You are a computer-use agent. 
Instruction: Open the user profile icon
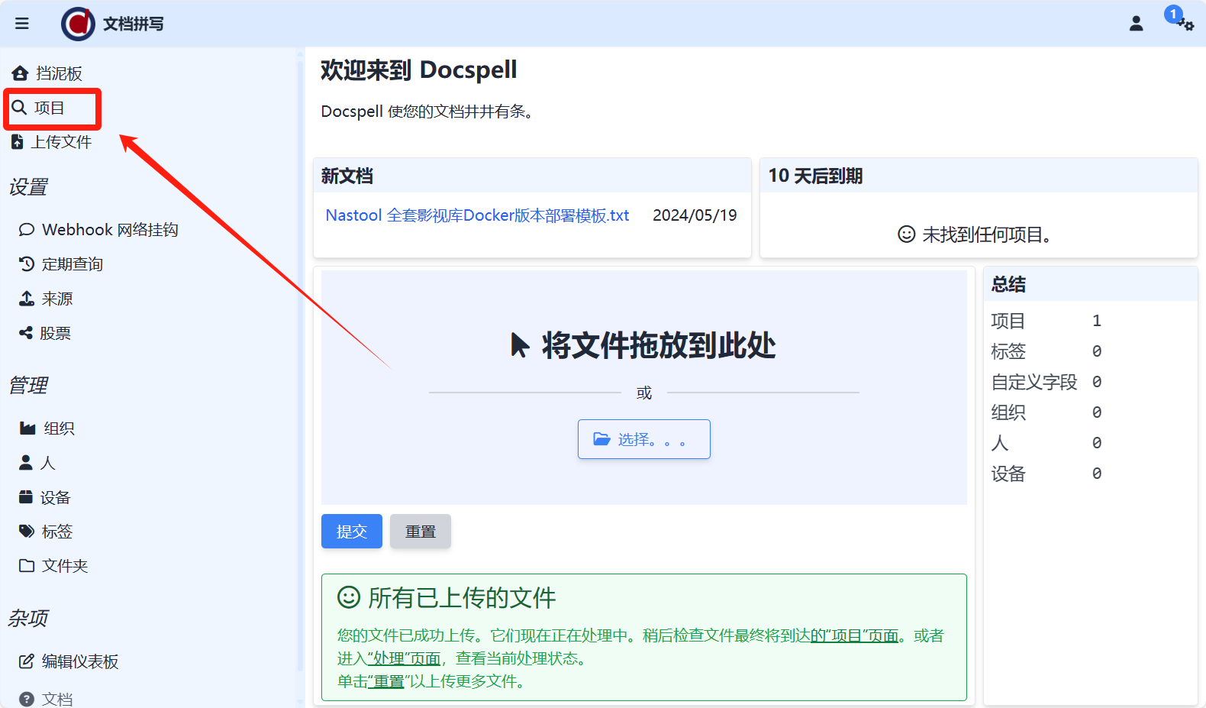[1136, 24]
